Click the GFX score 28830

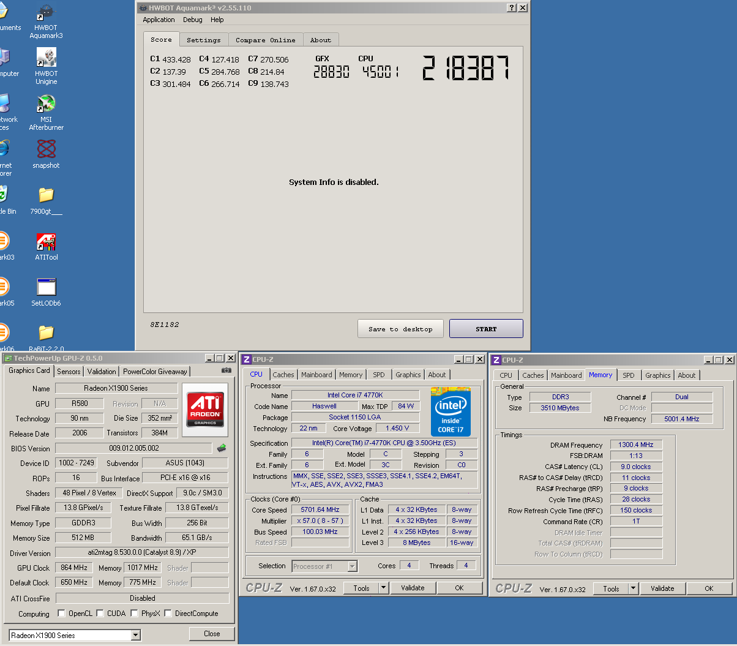pyautogui.click(x=331, y=72)
